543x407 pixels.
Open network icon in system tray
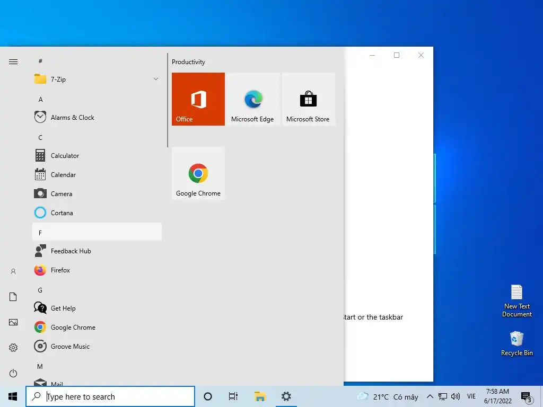pos(443,396)
